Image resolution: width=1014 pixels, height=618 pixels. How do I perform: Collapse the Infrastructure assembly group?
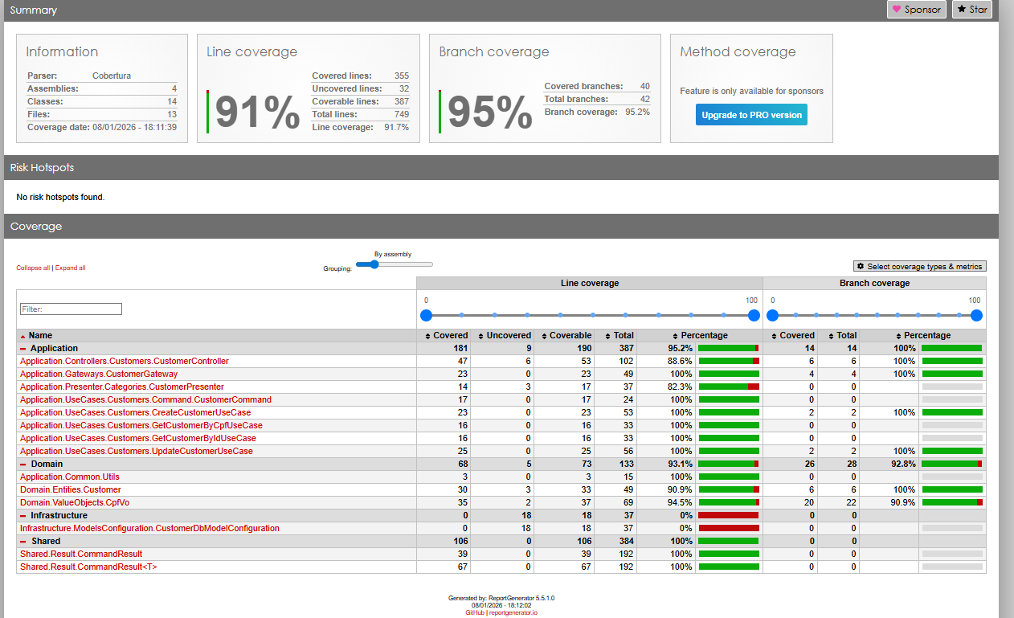[23, 515]
